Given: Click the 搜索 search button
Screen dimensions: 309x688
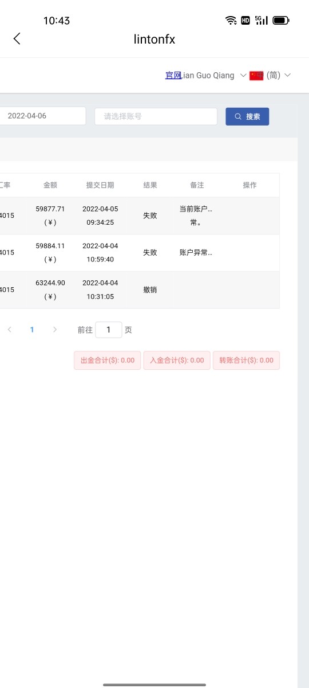Looking at the screenshot, I should coord(247,116).
